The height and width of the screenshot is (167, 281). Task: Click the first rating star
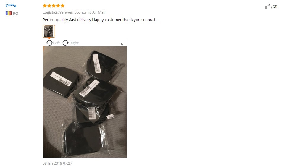(x=45, y=6)
